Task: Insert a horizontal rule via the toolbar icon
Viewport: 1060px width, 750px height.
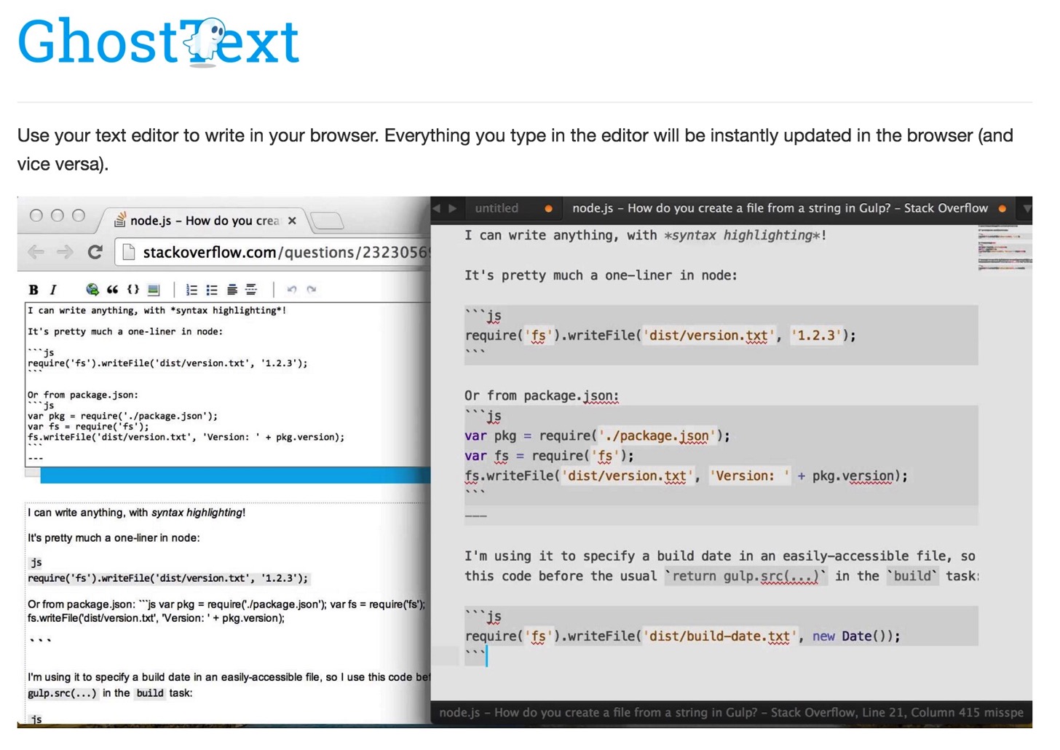Action: [x=251, y=290]
